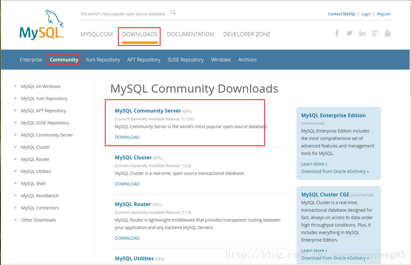Click the MySQL Utilities heading in main list
The image size is (411, 265).
[134, 258]
